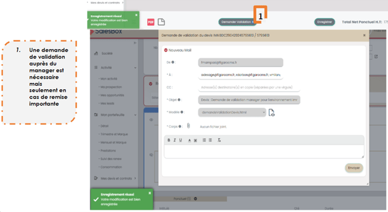Expand the Activité menu chevron

click(x=135, y=68)
